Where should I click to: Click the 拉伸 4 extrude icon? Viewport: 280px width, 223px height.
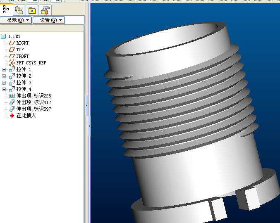(x=12, y=89)
